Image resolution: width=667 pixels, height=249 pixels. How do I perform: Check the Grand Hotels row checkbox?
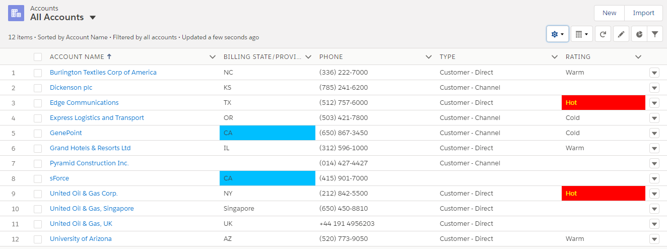pos(38,148)
